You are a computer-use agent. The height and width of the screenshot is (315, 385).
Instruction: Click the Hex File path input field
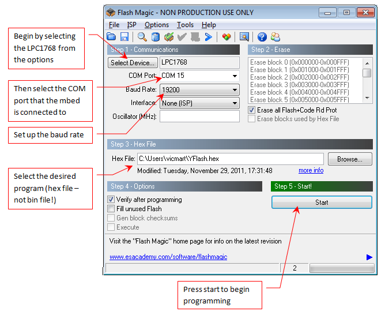(230, 159)
